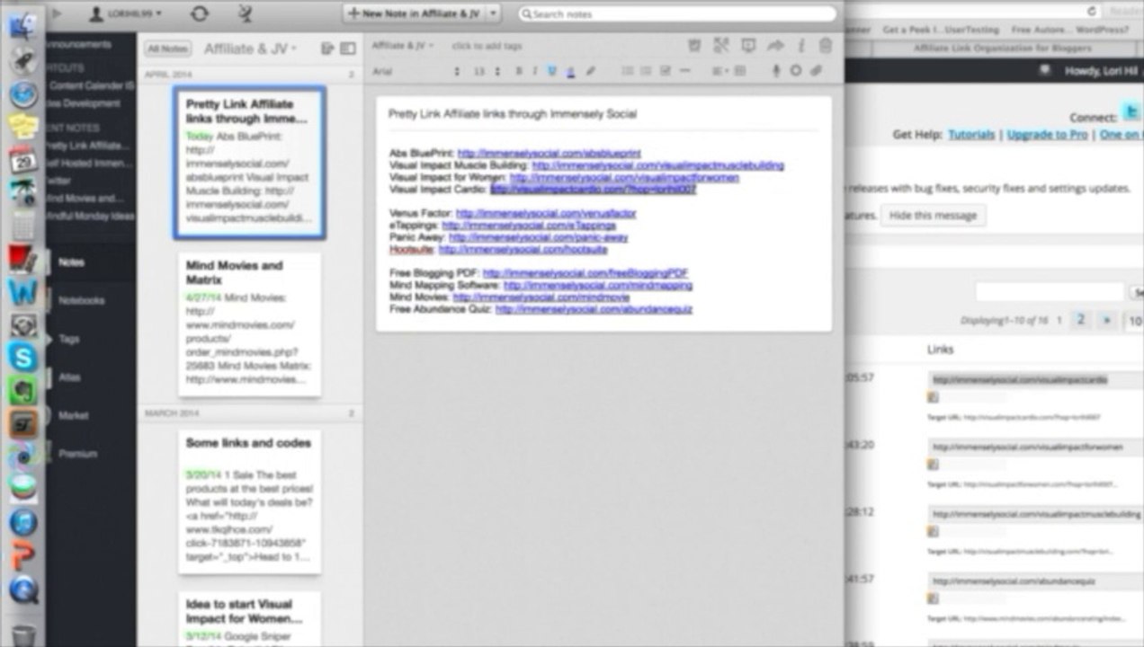The width and height of the screenshot is (1144, 647).
Task: Select Atlas in the Evernote sidebar
Action: point(69,377)
